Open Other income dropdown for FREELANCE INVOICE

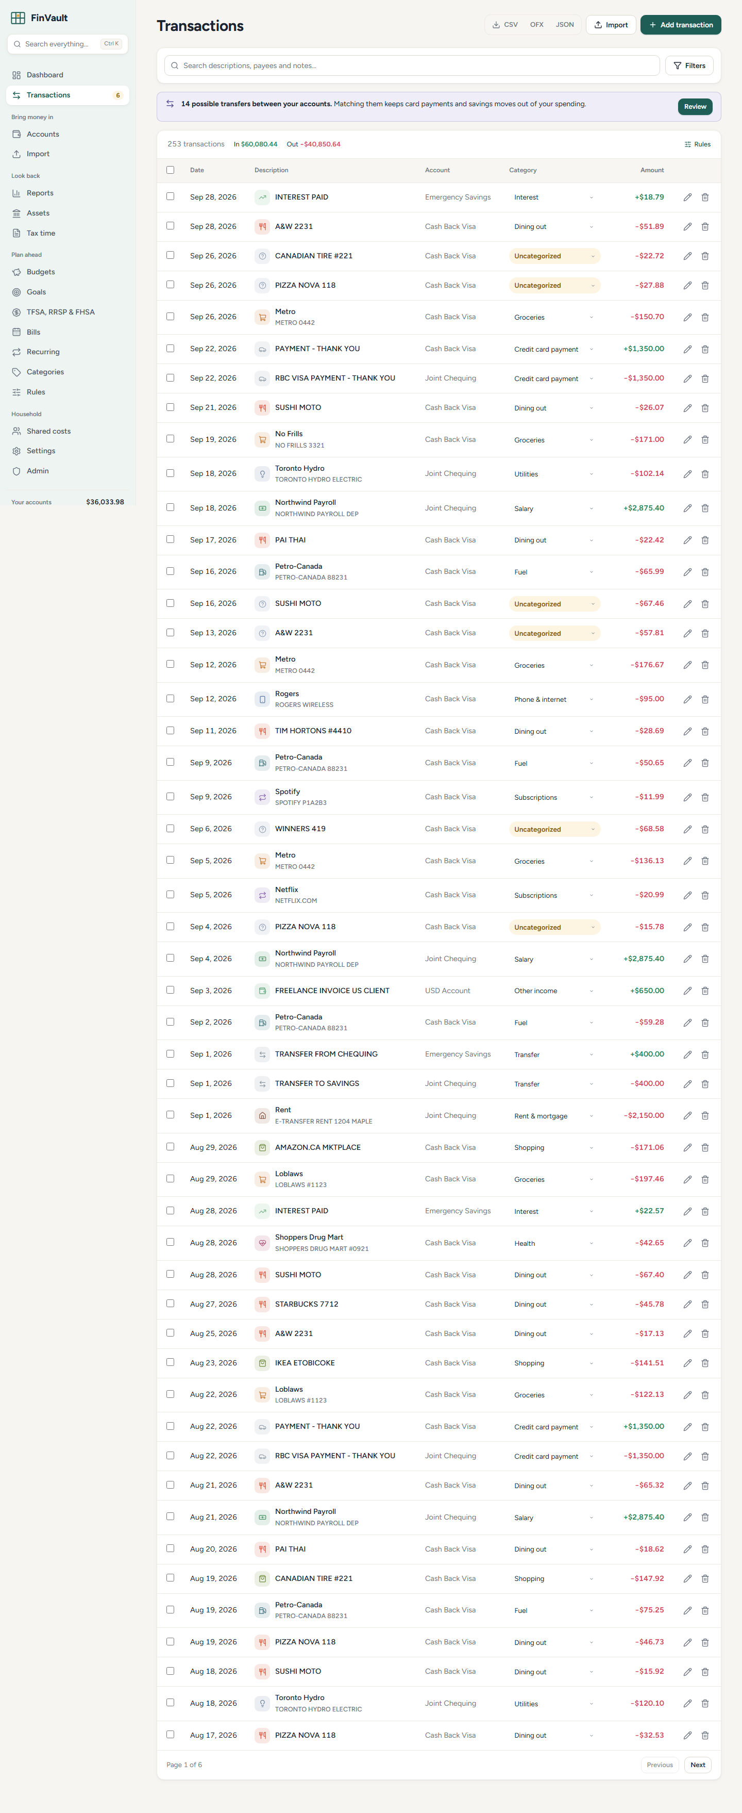[554, 991]
